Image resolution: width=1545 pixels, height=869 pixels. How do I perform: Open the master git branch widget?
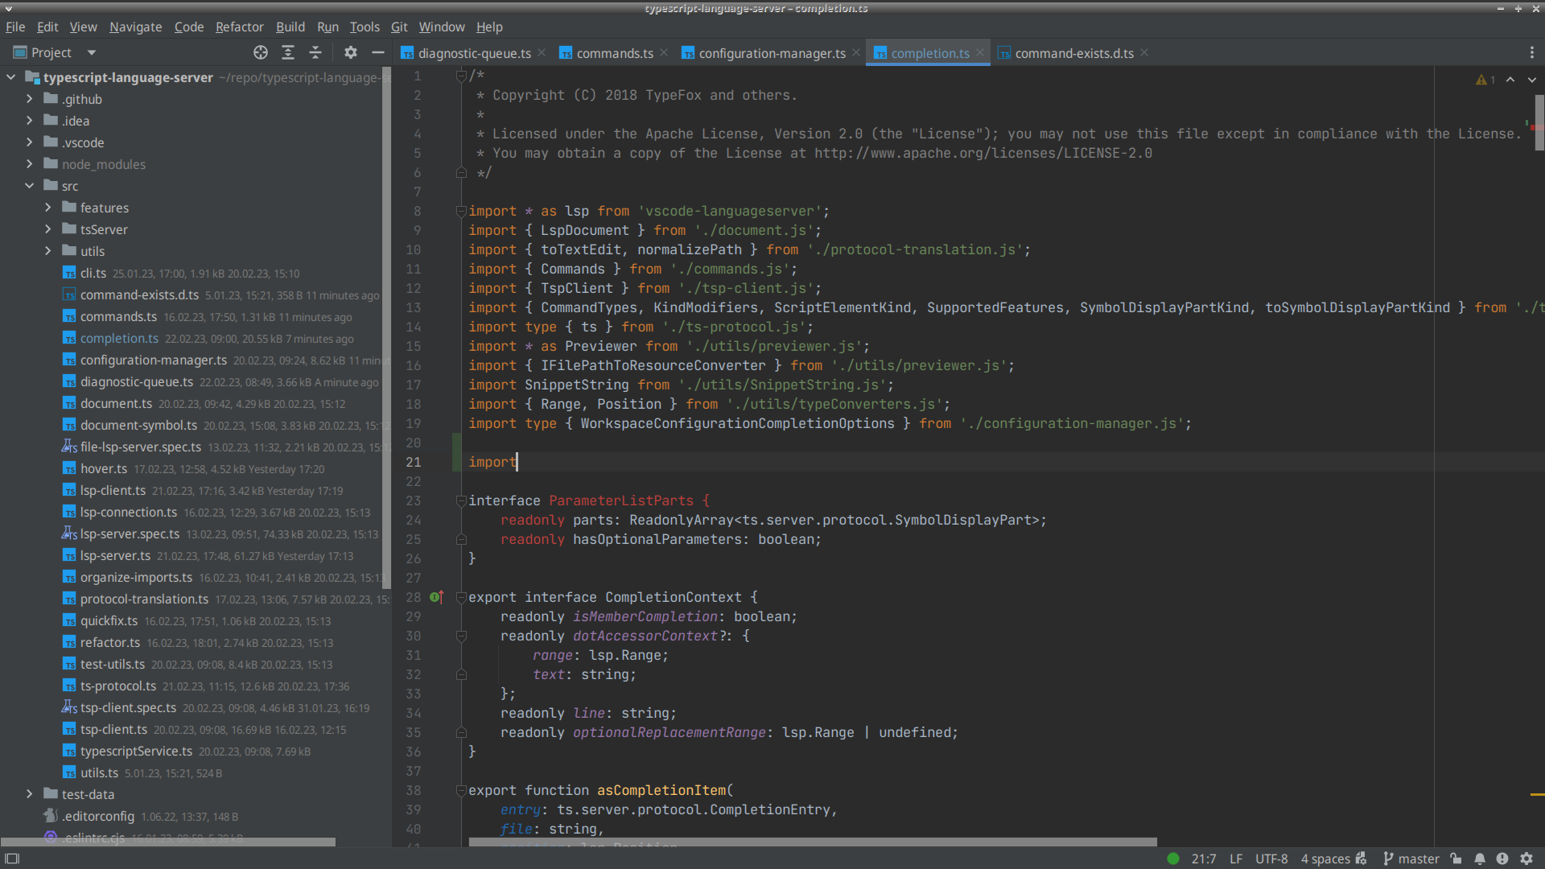click(1411, 859)
